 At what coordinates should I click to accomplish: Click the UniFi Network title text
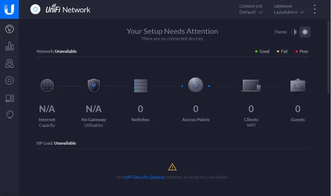68,10
